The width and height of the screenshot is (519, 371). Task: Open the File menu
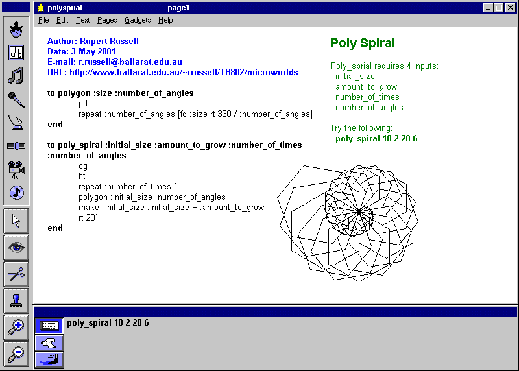point(43,20)
